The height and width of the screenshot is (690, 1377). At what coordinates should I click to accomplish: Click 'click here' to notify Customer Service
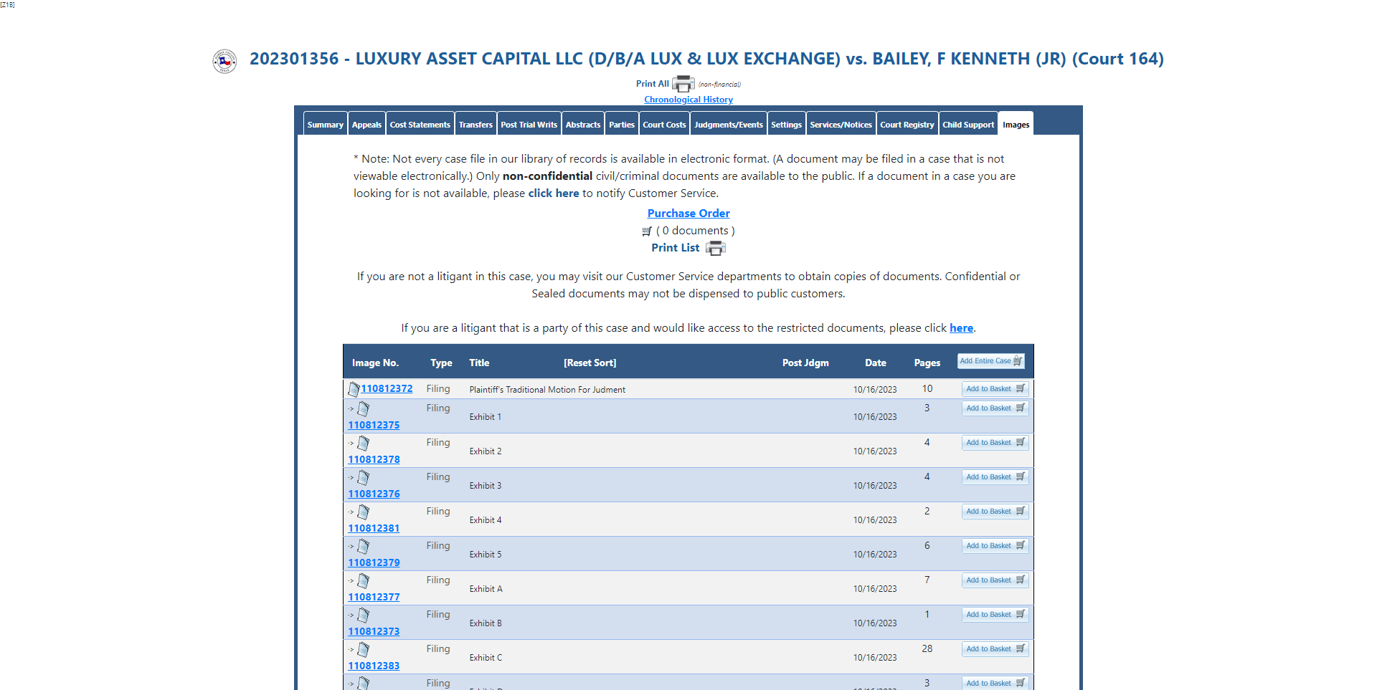pyautogui.click(x=554, y=193)
